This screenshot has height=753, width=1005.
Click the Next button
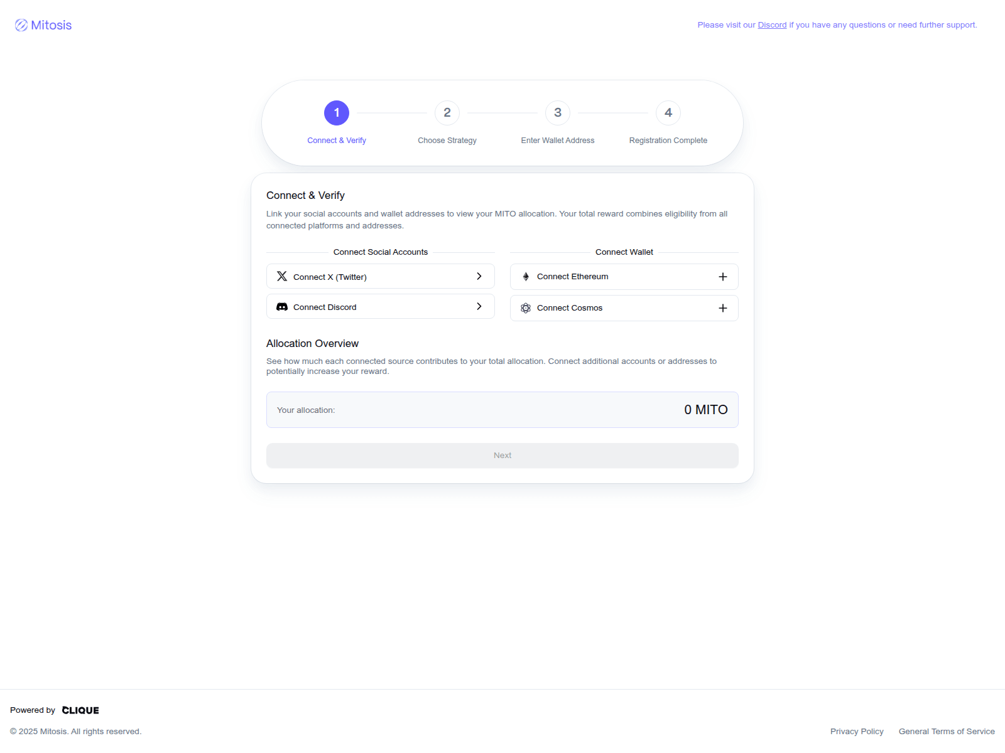pos(503,455)
